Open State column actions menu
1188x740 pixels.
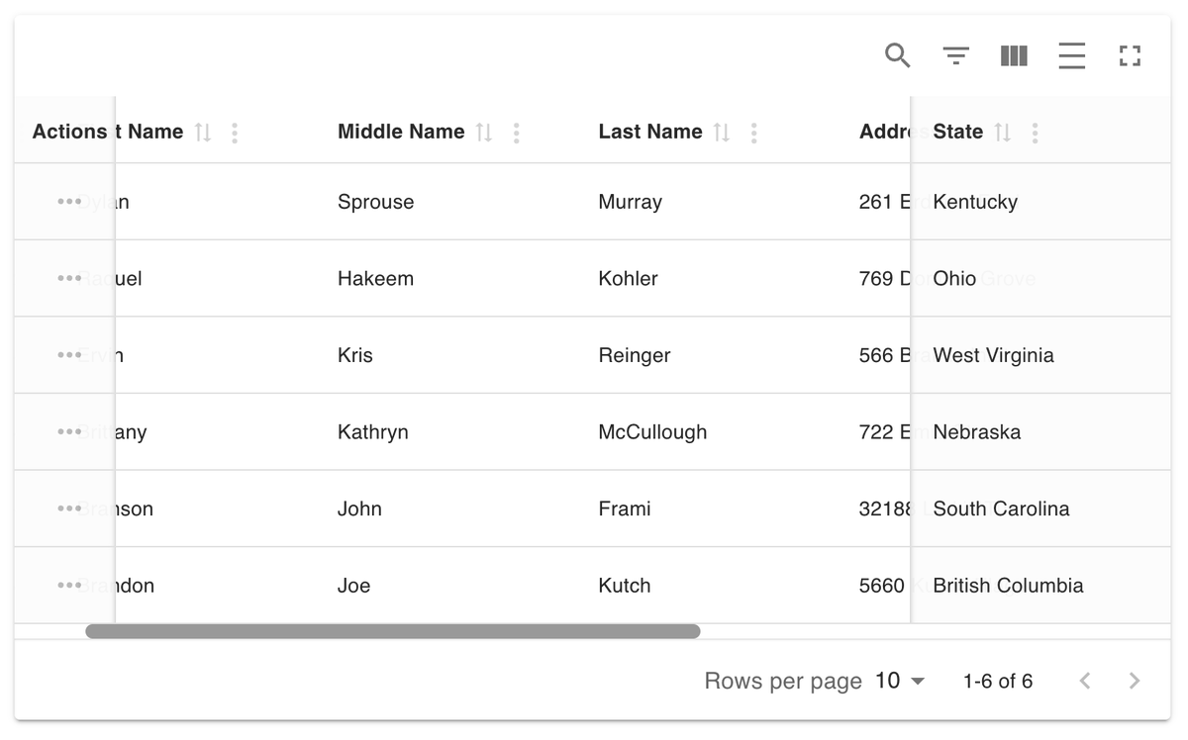point(1035,133)
